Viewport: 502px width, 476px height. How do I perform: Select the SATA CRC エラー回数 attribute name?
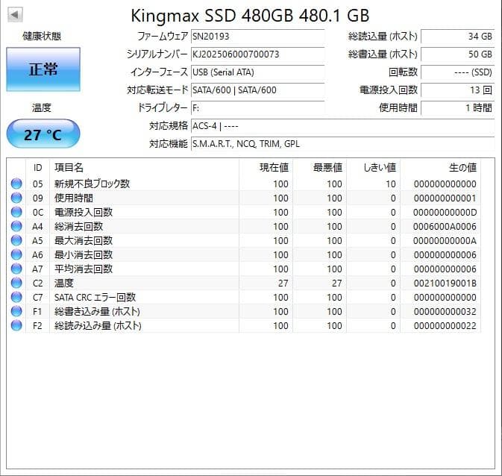[95, 297]
